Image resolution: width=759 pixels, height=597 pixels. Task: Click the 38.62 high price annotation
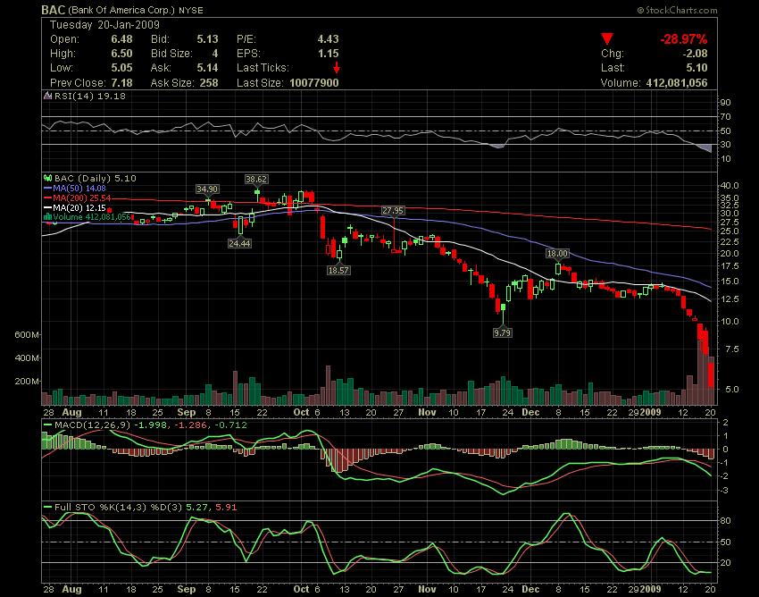256,180
